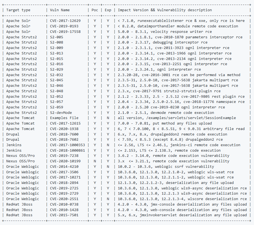Click the CVE-2020-1938 entry

pyautogui.click(x=64, y=129)
